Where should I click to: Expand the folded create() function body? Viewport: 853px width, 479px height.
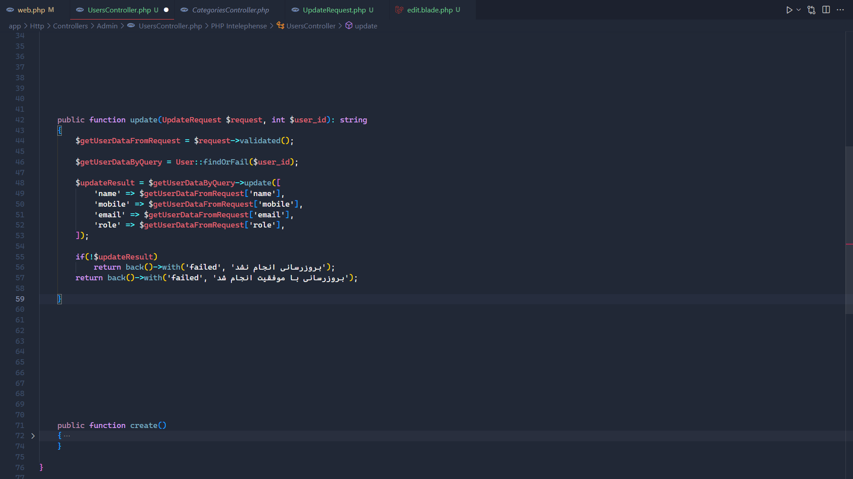[33, 436]
